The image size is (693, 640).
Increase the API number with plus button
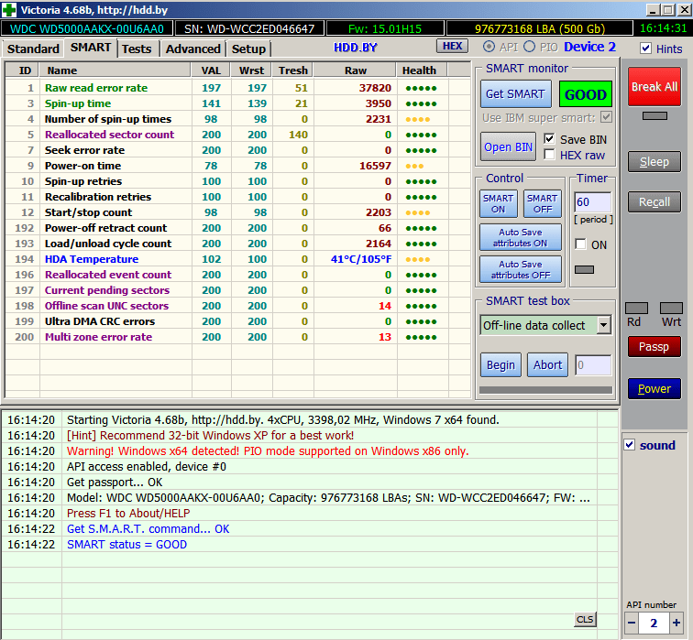676,624
